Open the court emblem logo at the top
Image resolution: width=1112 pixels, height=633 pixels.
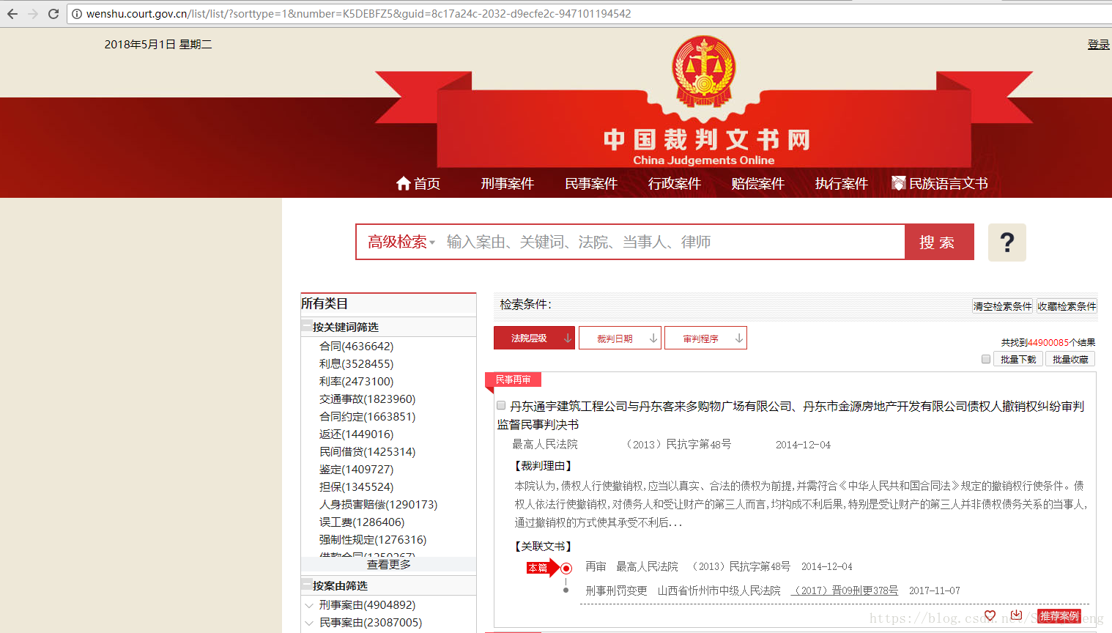(x=704, y=71)
